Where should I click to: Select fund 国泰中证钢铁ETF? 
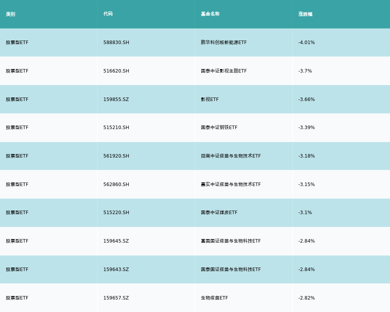[x=219, y=128]
